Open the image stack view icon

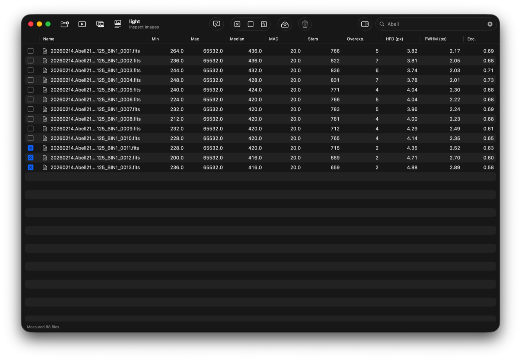[100, 24]
